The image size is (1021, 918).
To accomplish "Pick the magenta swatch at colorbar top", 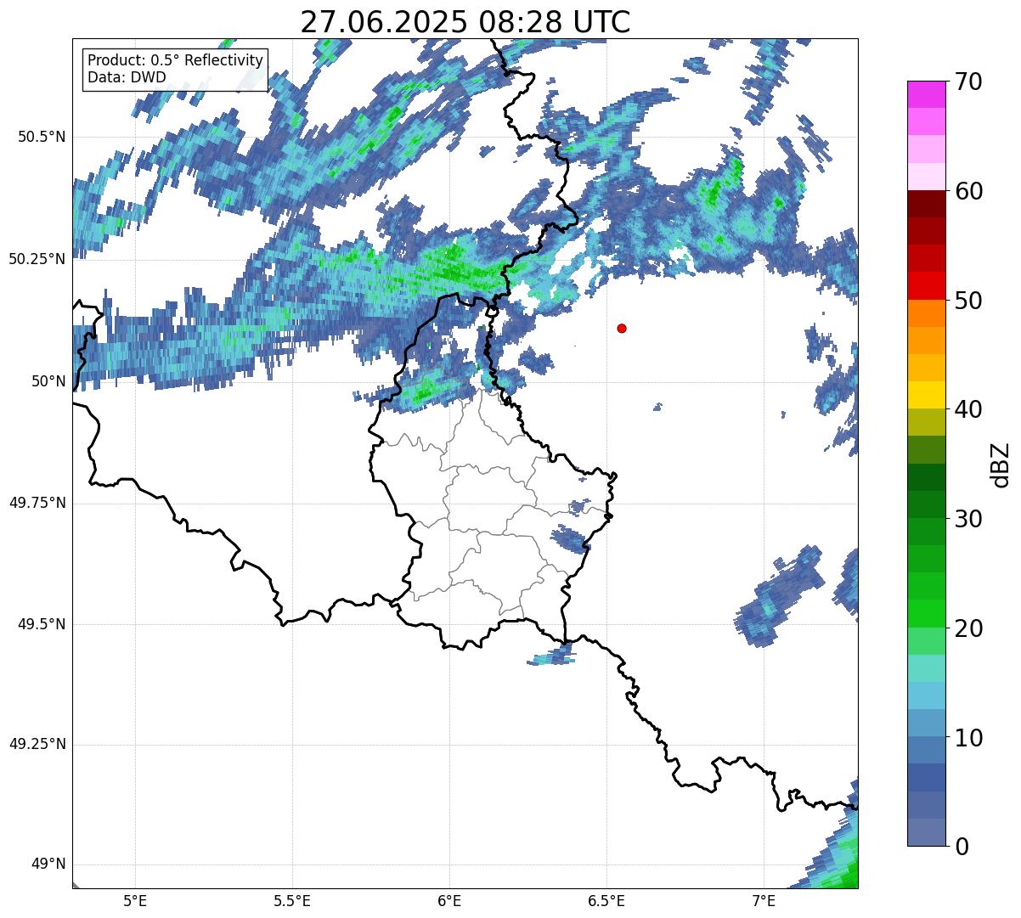I will click(x=926, y=94).
